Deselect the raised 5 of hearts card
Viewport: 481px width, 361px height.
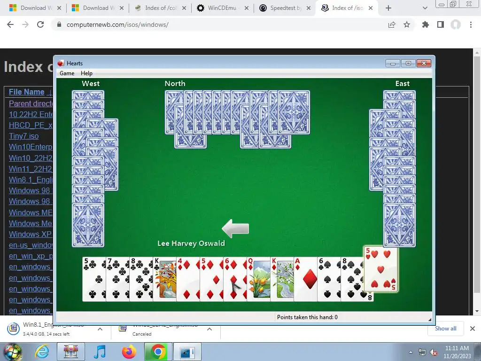380,268
